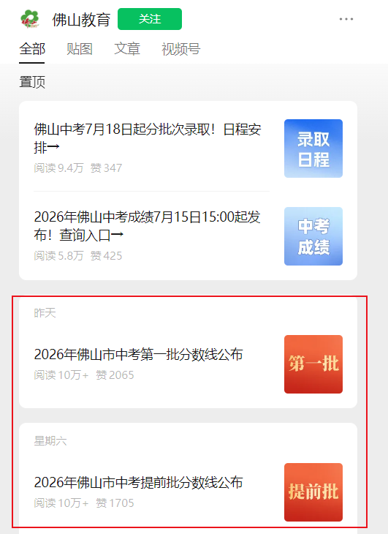Click the 佛山教育 account name
388x534 pixels.
pos(81,20)
